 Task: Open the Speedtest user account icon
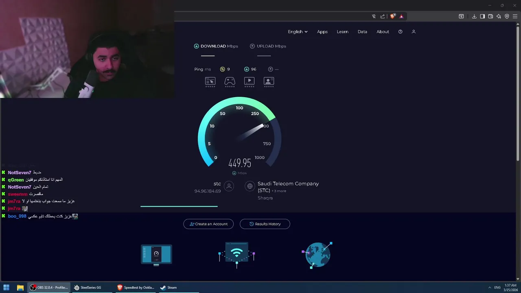point(414,32)
